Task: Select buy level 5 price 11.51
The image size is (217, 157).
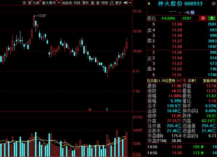Action: point(177,75)
